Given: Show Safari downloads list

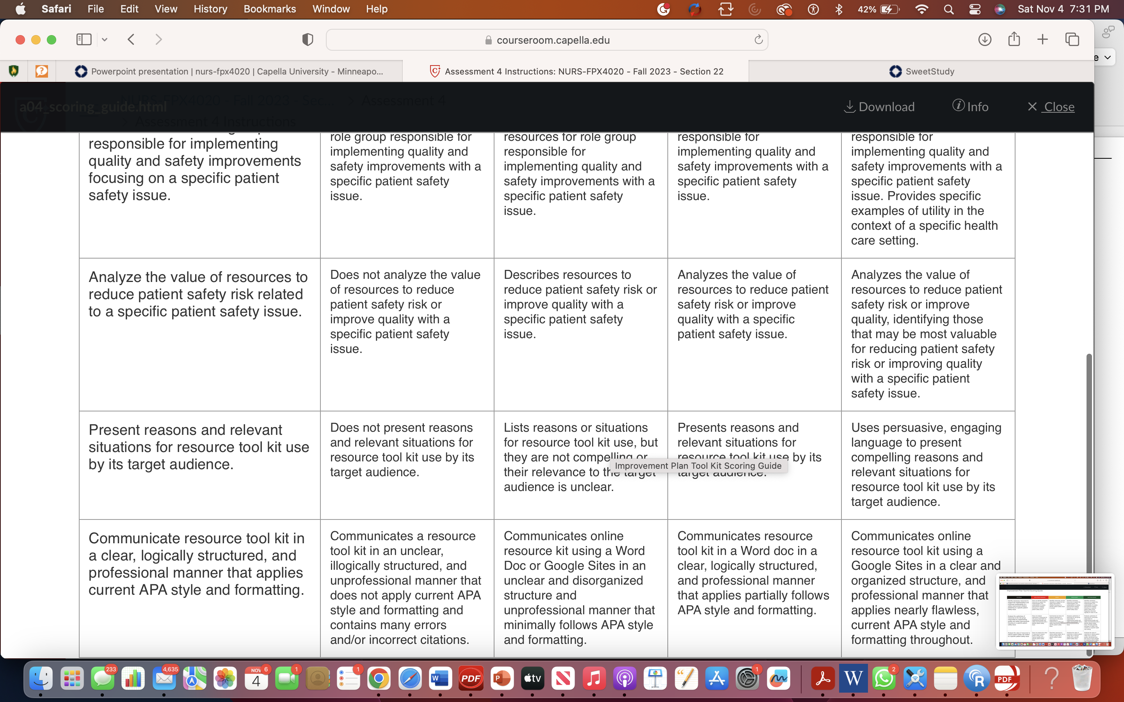Looking at the screenshot, I should (x=985, y=39).
